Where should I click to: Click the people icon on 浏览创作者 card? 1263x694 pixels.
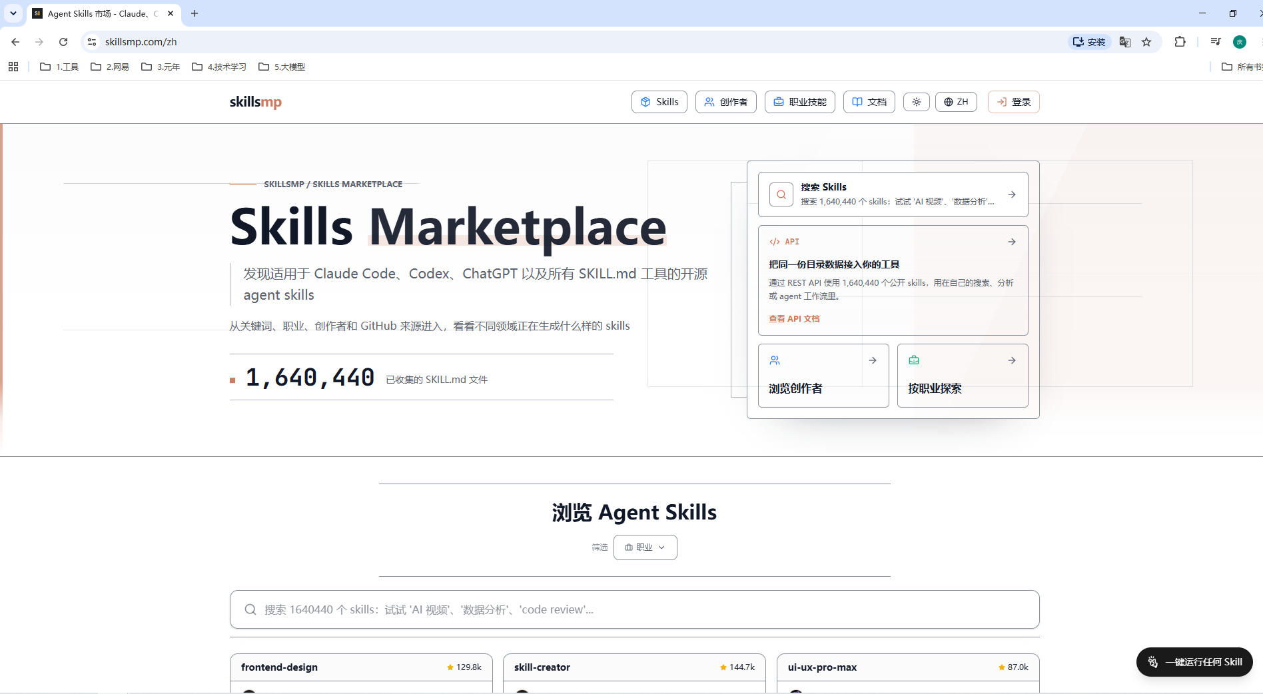pos(775,360)
